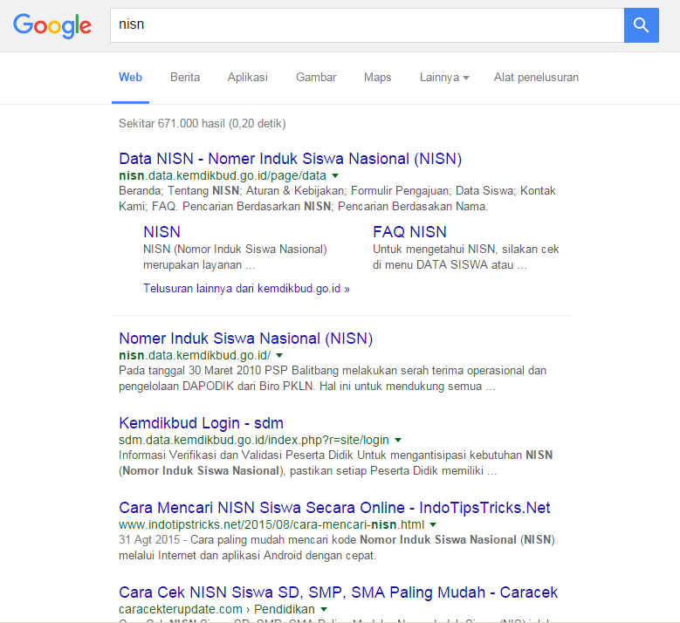This screenshot has height=623, width=680.
Task: Open Cara Cek NISN Siswa SD, SMP, SMA result
Action: [339, 592]
